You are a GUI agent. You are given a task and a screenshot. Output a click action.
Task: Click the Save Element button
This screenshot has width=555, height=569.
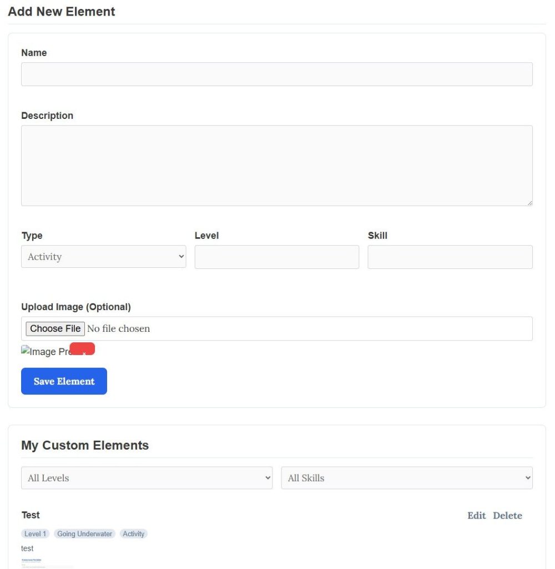coord(64,381)
